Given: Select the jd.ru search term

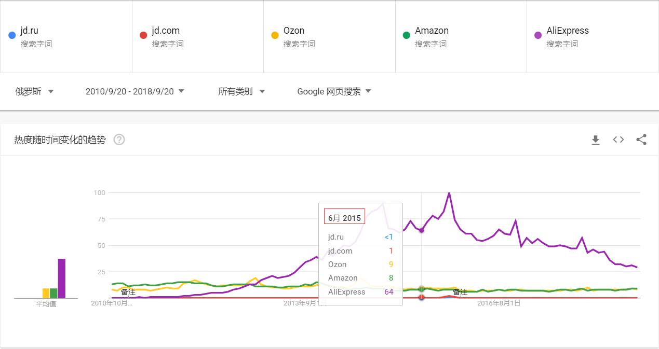Looking at the screenshot, I should point(29,31).
